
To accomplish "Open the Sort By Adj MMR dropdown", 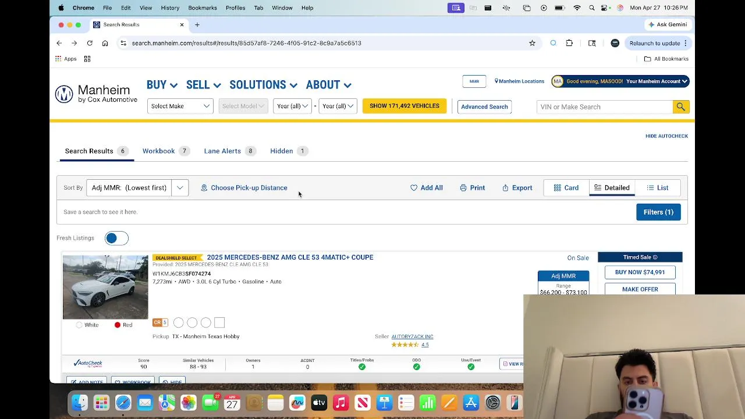I will (x=137, y=188).
